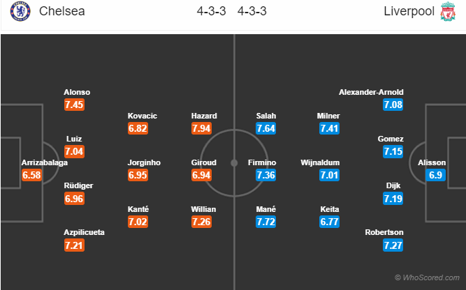Click the Alexander-Arnold player name
Screen dimensions: 466x290
point(371,92)
